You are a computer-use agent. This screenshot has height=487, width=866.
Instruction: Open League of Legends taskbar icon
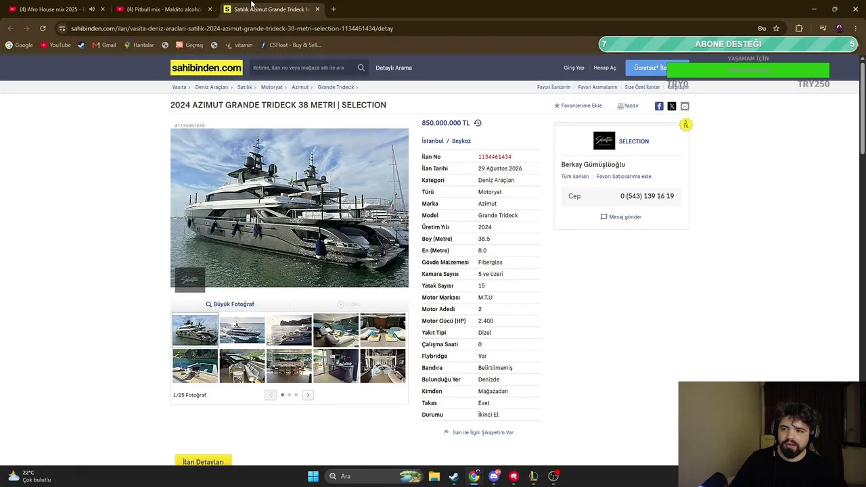(534, 476)
